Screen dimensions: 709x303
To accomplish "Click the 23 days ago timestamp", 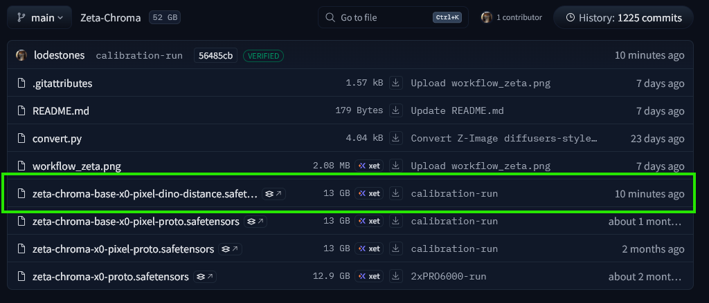I will coord(658,139).
